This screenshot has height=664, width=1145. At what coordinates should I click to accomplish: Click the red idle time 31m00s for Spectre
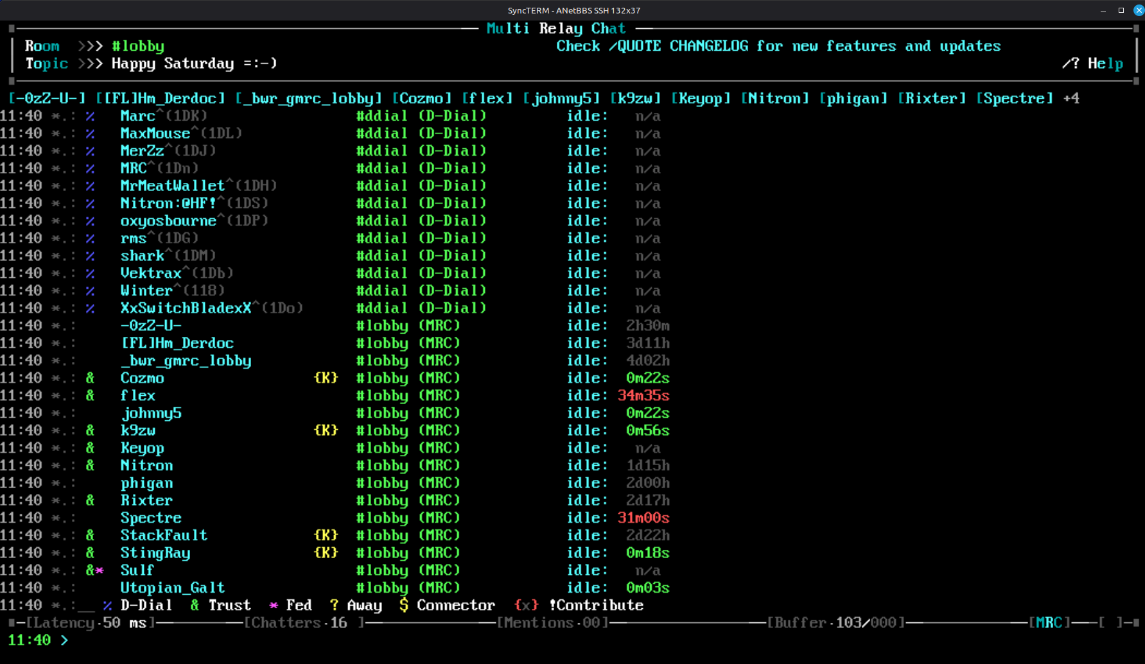(x=643, y=518)
